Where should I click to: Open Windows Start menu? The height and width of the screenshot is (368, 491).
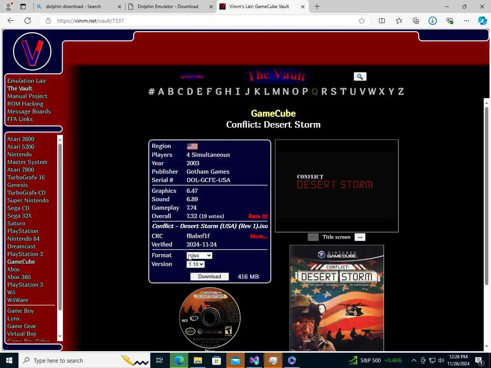tap(9, 360)
